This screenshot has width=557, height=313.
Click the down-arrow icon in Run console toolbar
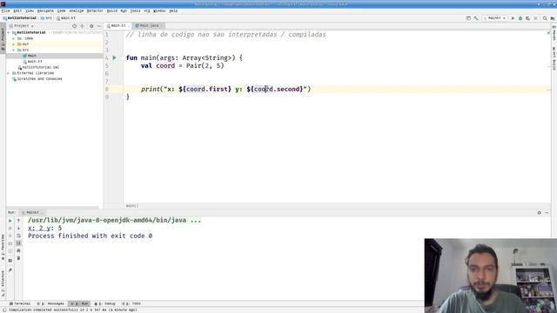(x=18, y=228)
